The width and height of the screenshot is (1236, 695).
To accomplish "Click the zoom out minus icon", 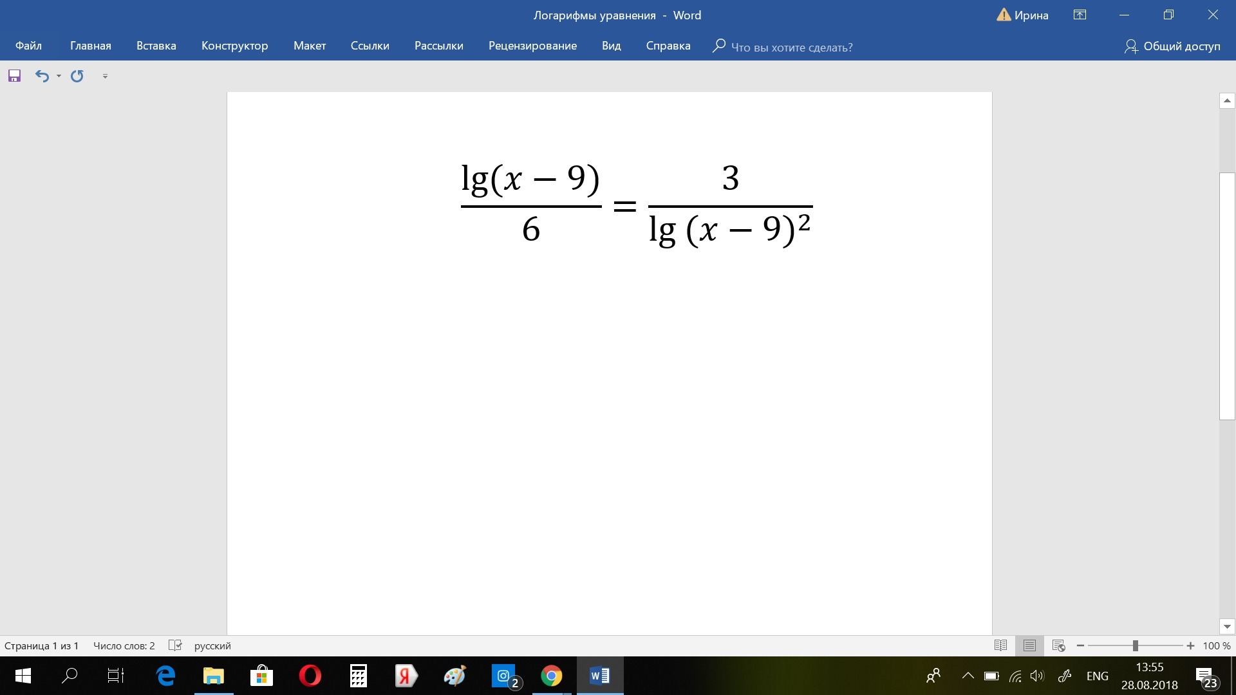I will [1080, 645].
